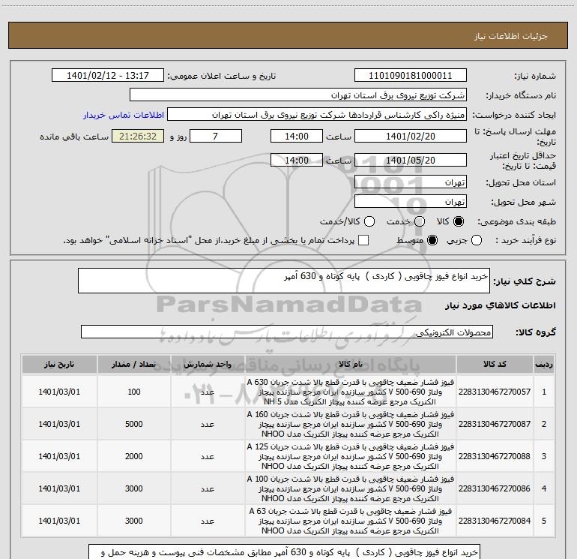This screenshot has height=559, width=577.
Task: Click the 63 A fuse item description
Action: [351, 521]
